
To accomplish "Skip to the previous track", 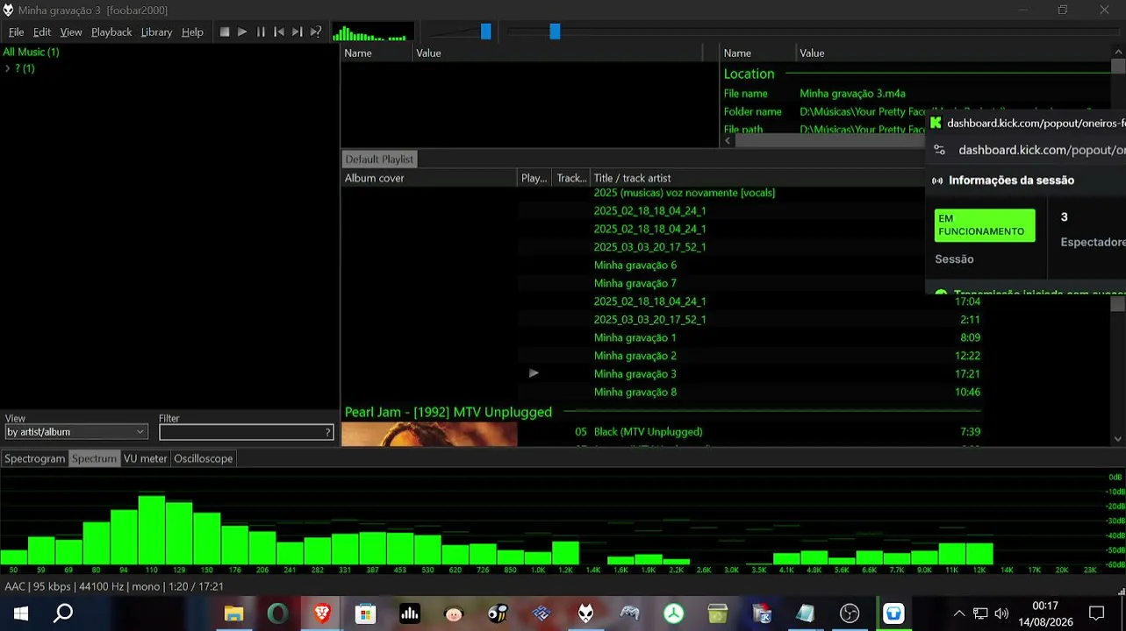I will tap(279, 32).
